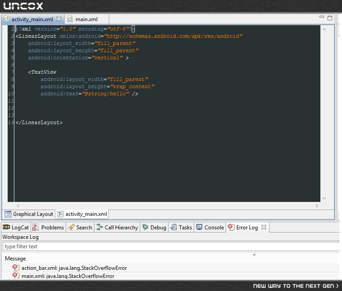Open the Call Hierarchy view tab
The image size is (342, 291).
click(x=117, y=228)
